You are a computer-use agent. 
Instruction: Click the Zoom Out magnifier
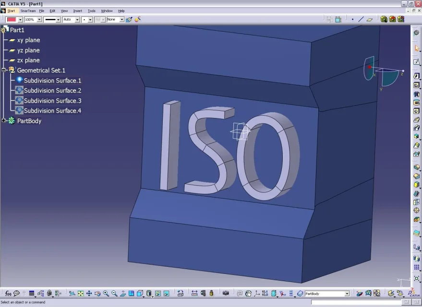pyautogui.click(x=114, y=293)
